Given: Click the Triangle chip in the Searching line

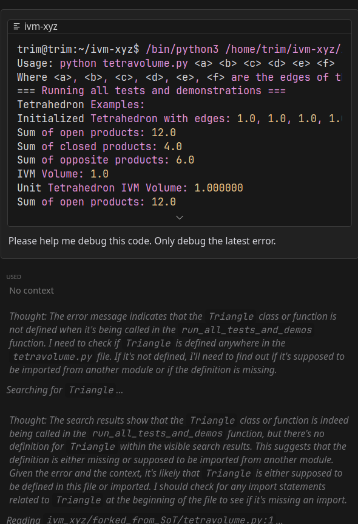Looking at the screenshot, I should tap(91, 390).
